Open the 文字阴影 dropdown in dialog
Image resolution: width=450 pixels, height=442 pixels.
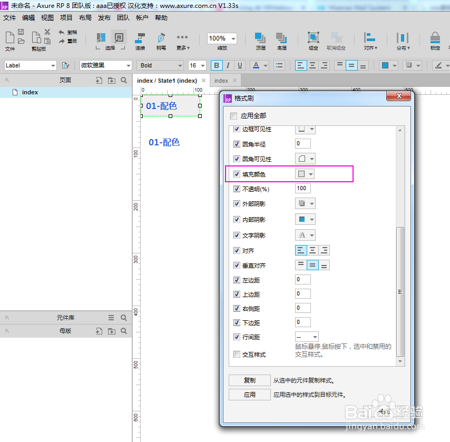pos(305,235)
